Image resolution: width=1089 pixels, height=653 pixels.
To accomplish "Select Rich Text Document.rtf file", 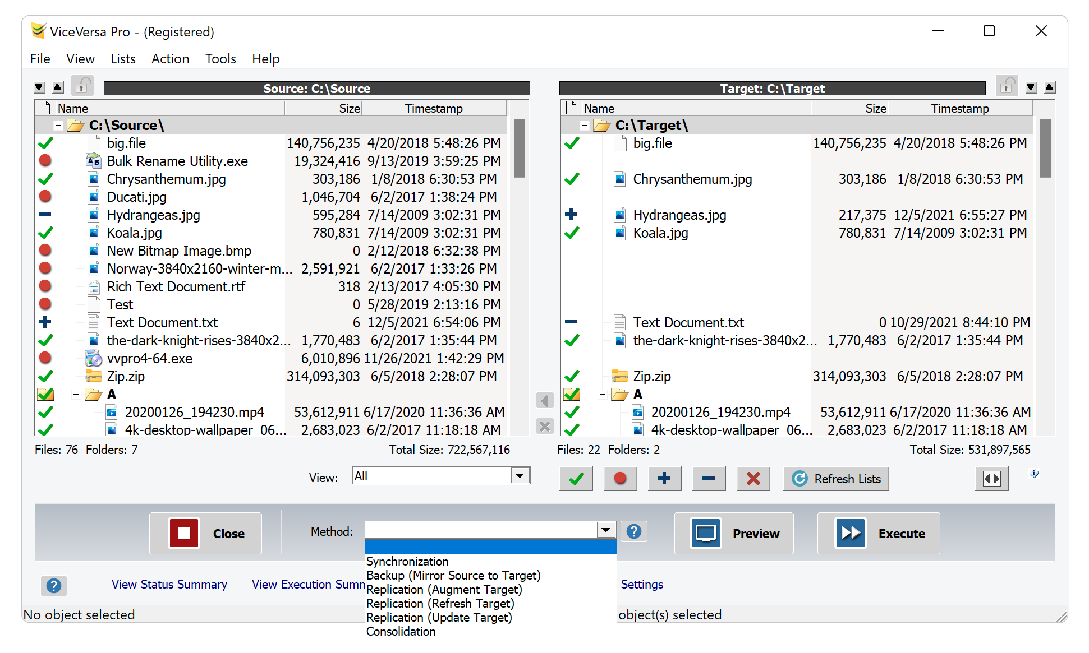I will (x=176, y=287).
